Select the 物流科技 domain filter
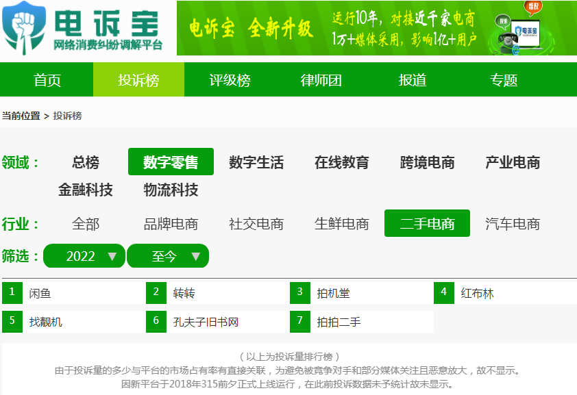This screenshot has width=577, height=395. coord(171,190)
